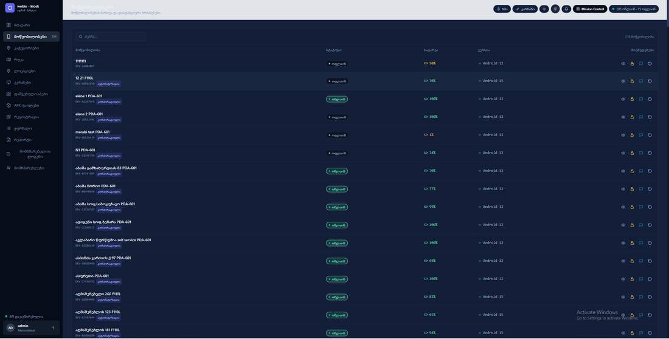This screenshot has height=339, width=669.
Task: Click the eye icon for elene 2 PDA-601
Action: point(623,117)
